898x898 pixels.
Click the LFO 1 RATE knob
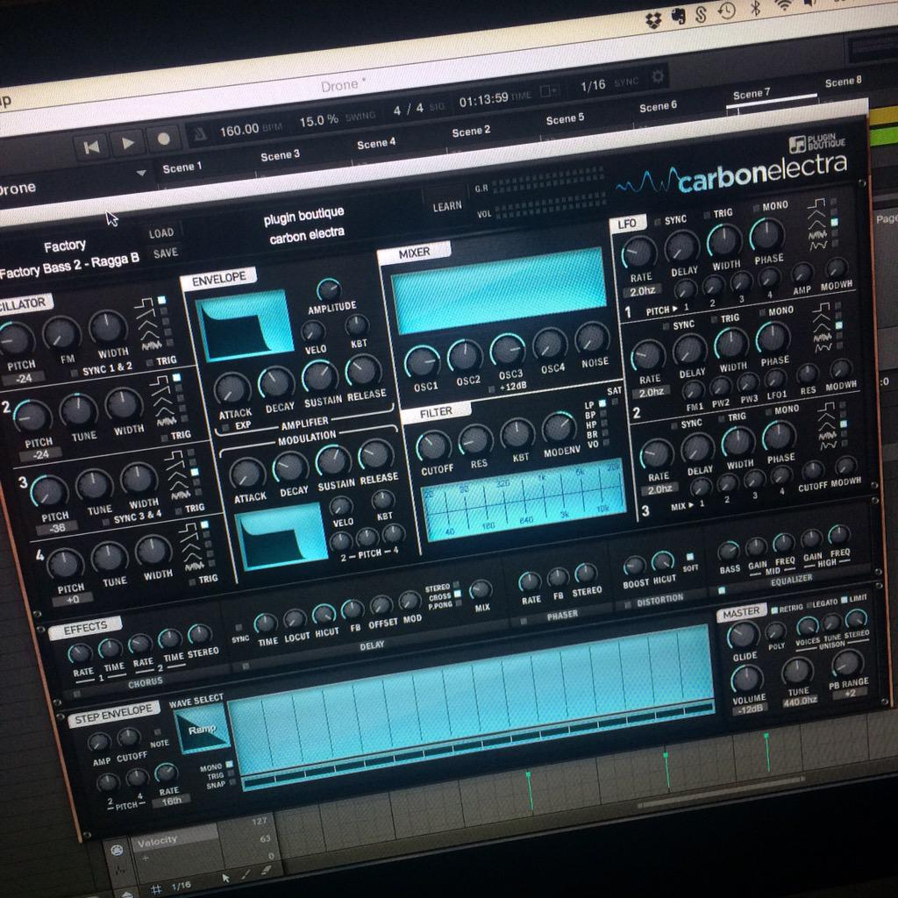[638, 253]
